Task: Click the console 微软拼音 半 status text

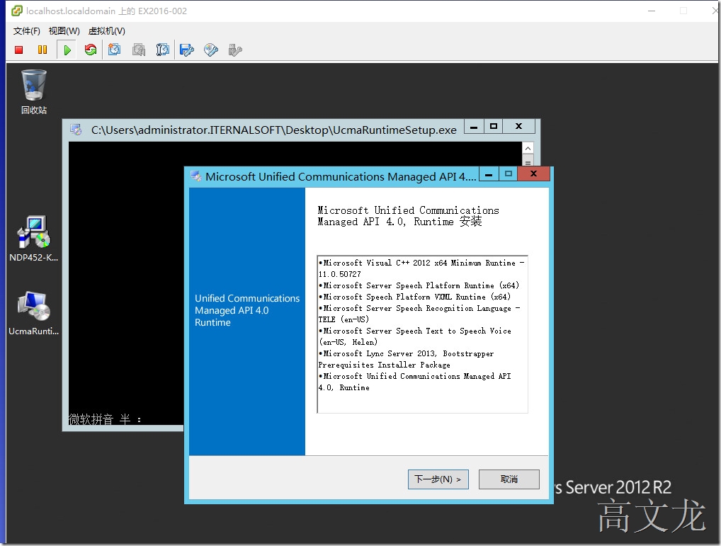Action: pyautogui.click(x=106, y=419)
